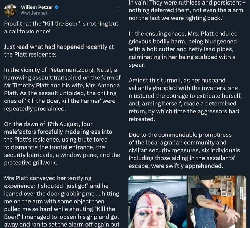250x228 pixels.
Task: View the photo of injured face
Action: point(158,202)
